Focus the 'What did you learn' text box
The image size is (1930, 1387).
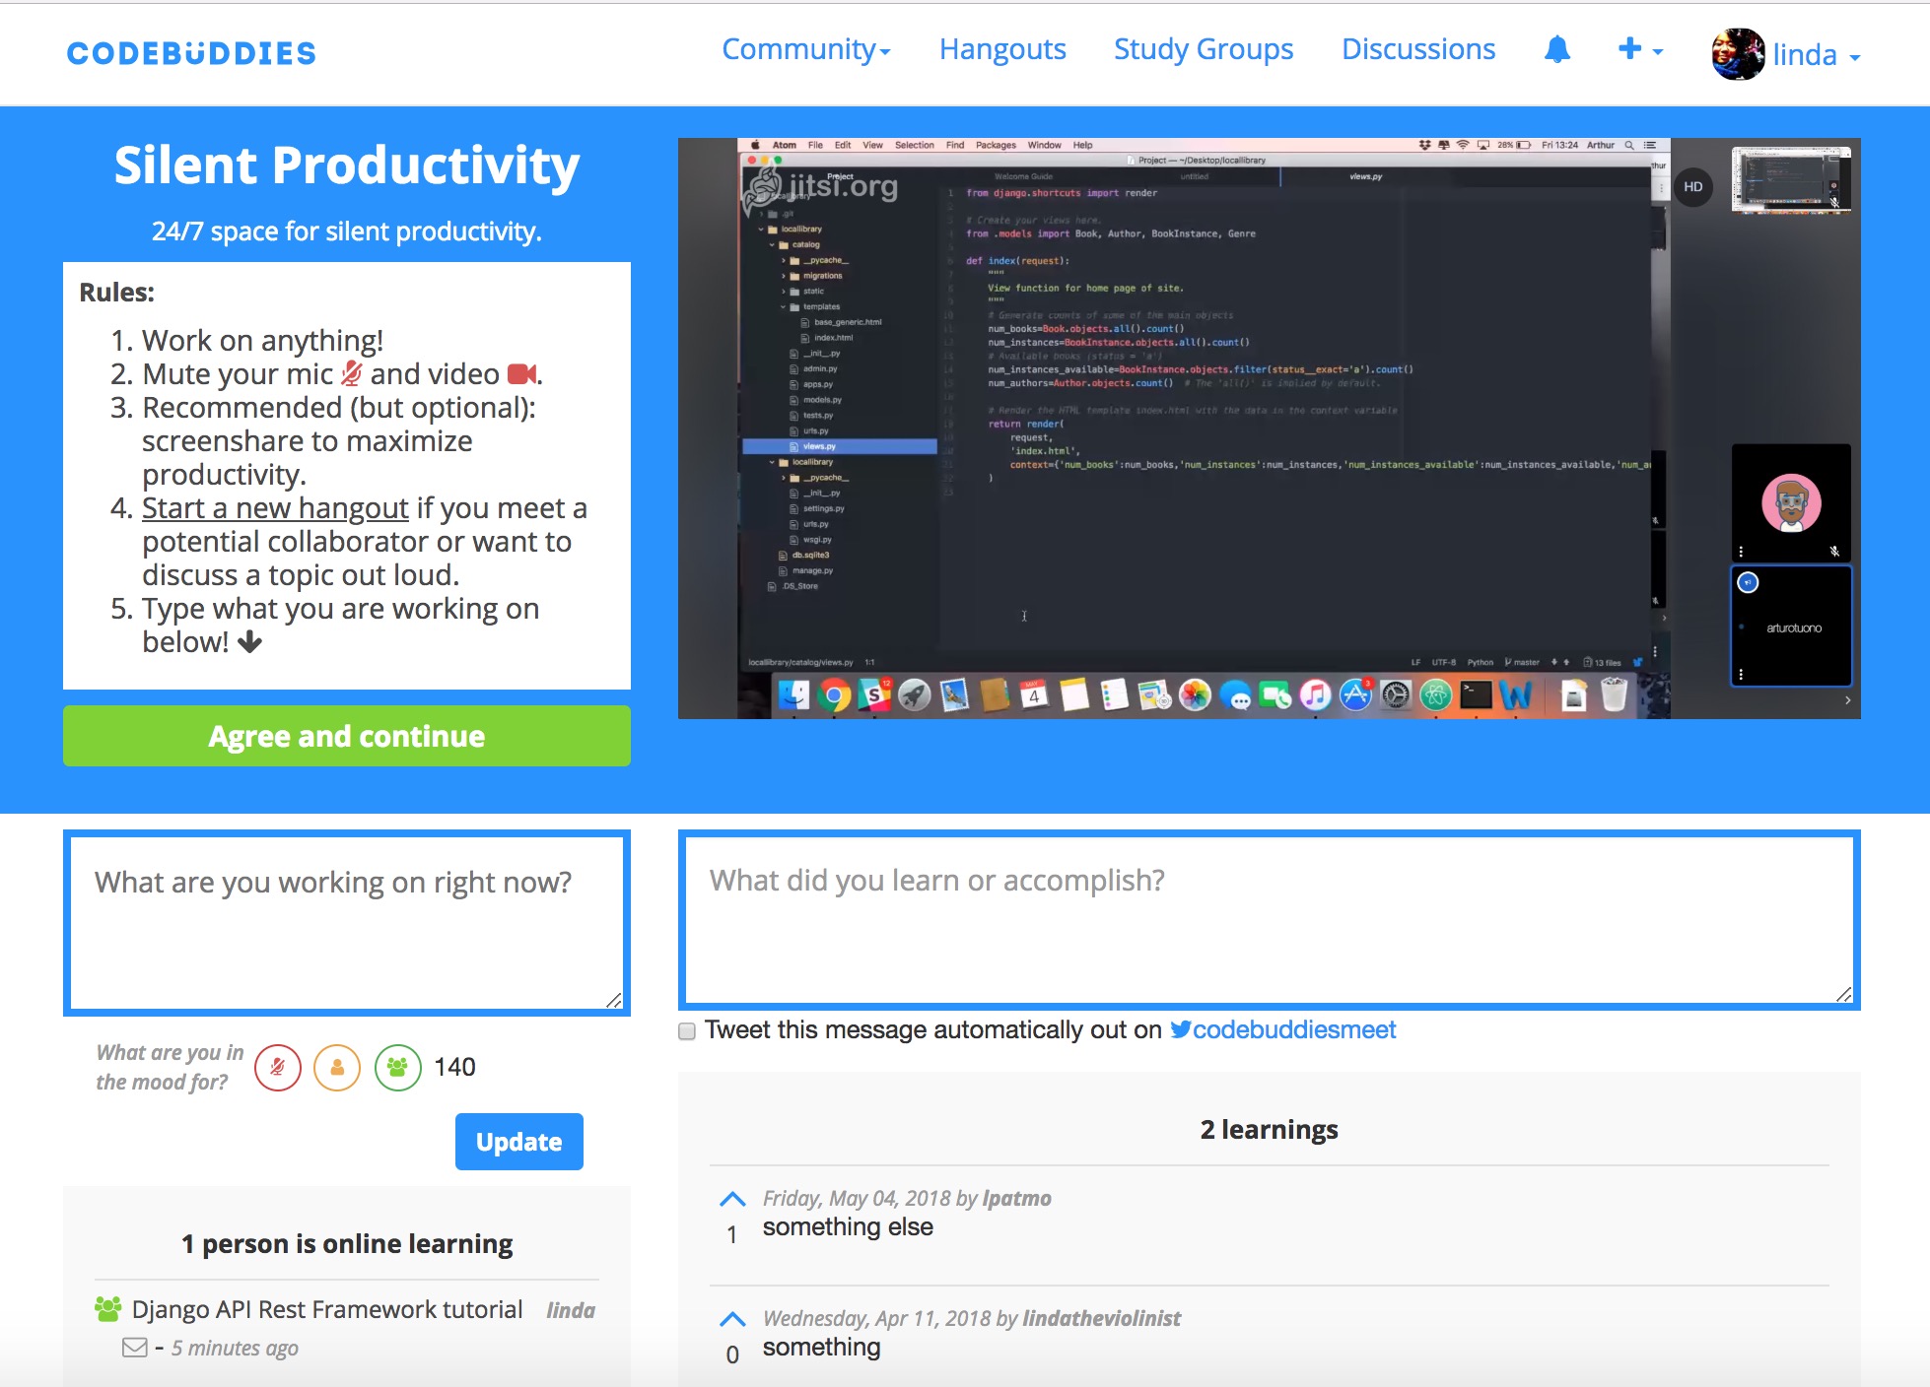(x=1269, y=920)
